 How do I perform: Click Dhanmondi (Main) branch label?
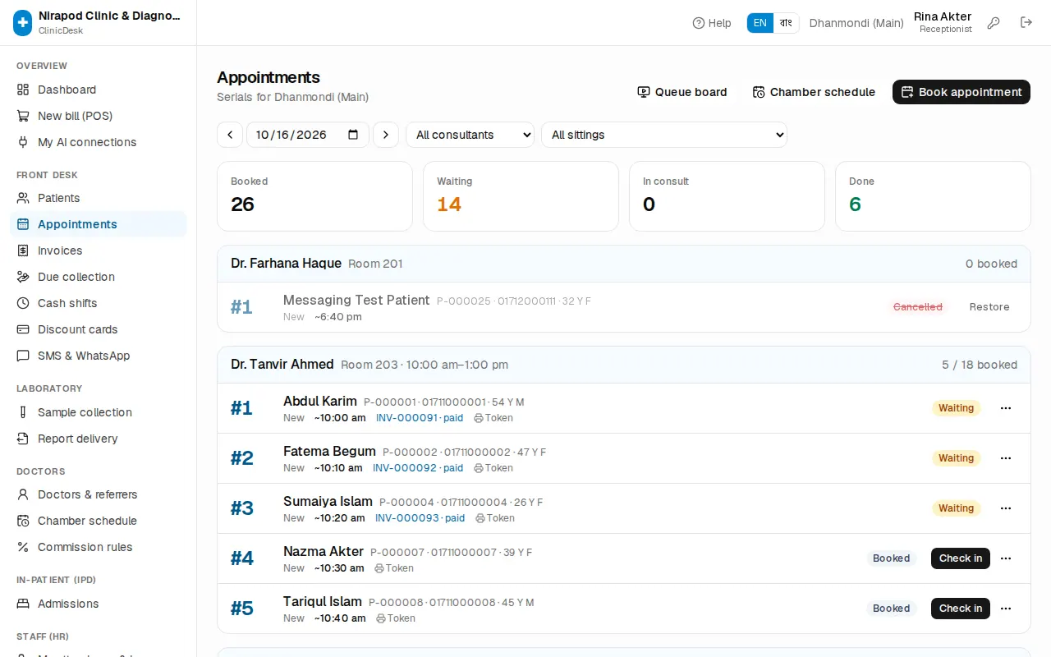[856, 23]
